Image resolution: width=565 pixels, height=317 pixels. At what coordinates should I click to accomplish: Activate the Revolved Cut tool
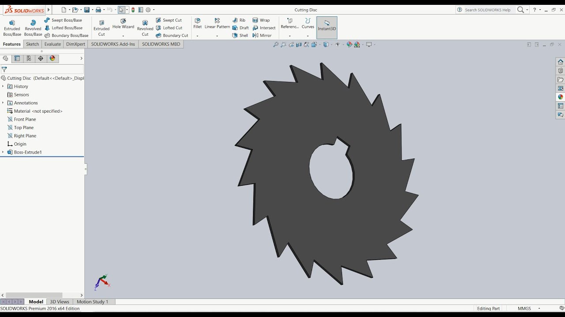pos(145,28)
